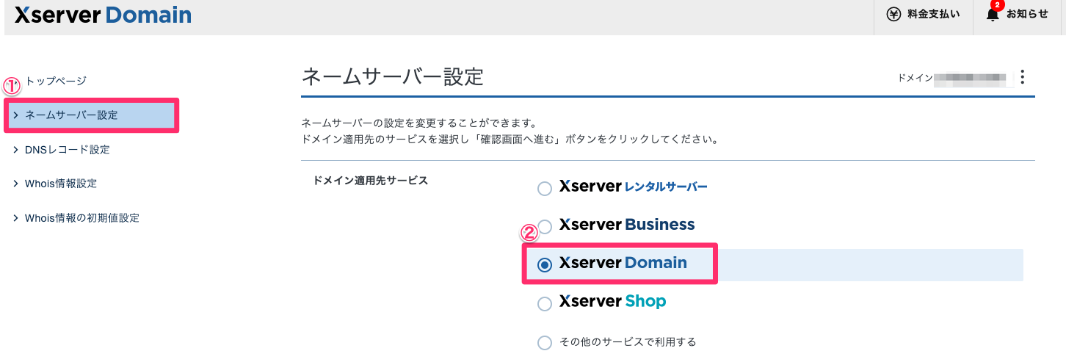
Task: Open the お知らせ notifications link
Action: pos(1027,15)
